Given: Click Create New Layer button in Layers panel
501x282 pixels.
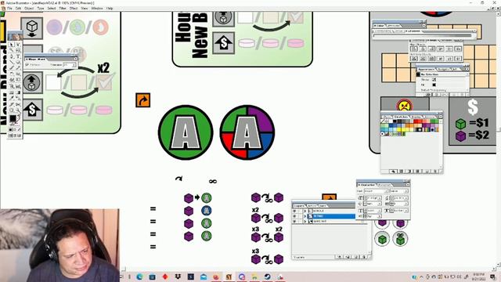Looking at the screenshot, I should (356, 257).
